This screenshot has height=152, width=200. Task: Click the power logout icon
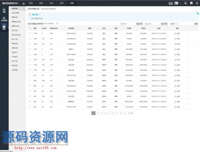click(x=197, y=3)
